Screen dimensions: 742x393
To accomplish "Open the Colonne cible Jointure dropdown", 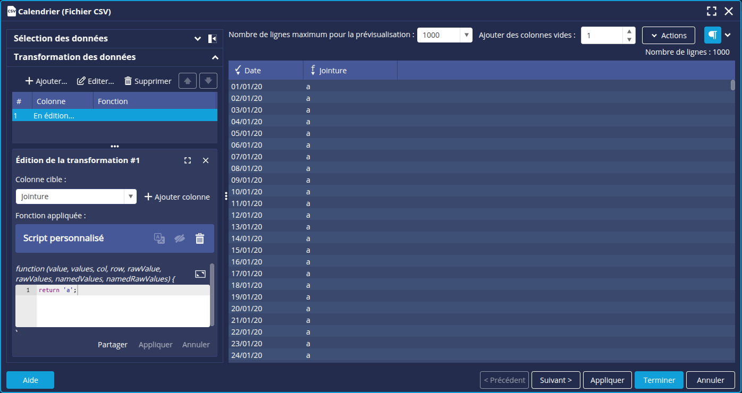I will coord(130,196).
